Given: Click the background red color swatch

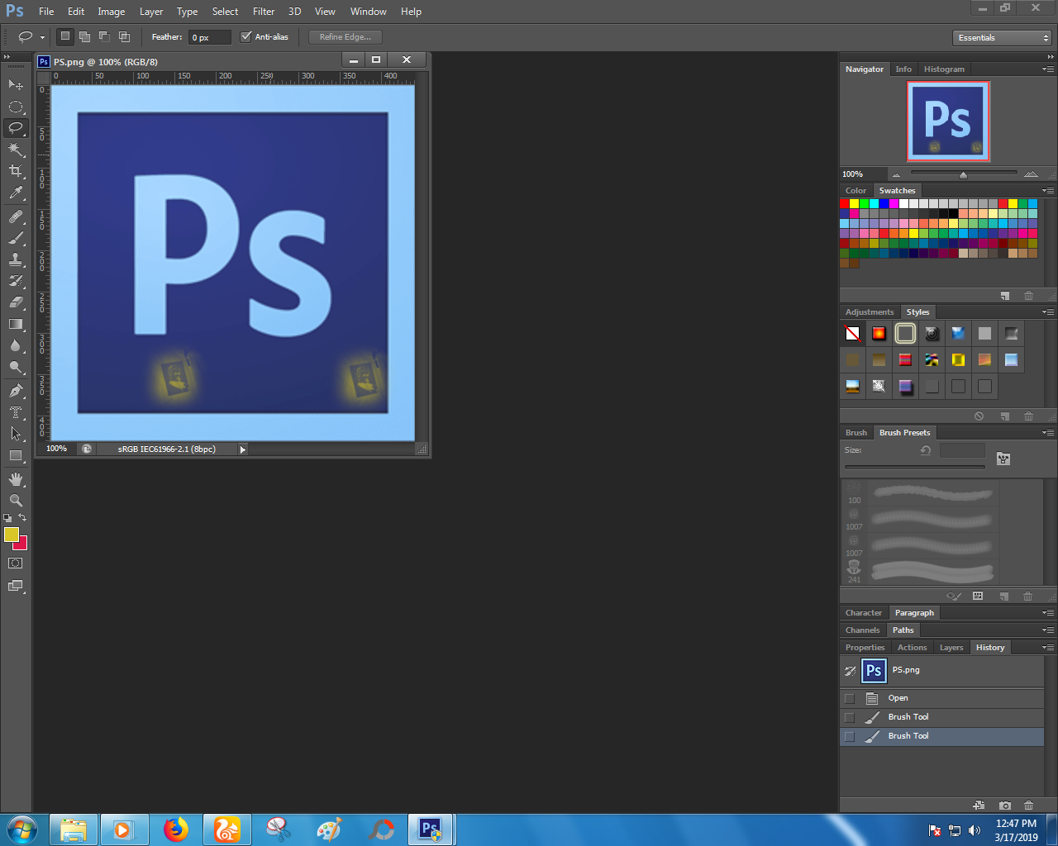Looking at the screenshot, I should click(23, 544).
